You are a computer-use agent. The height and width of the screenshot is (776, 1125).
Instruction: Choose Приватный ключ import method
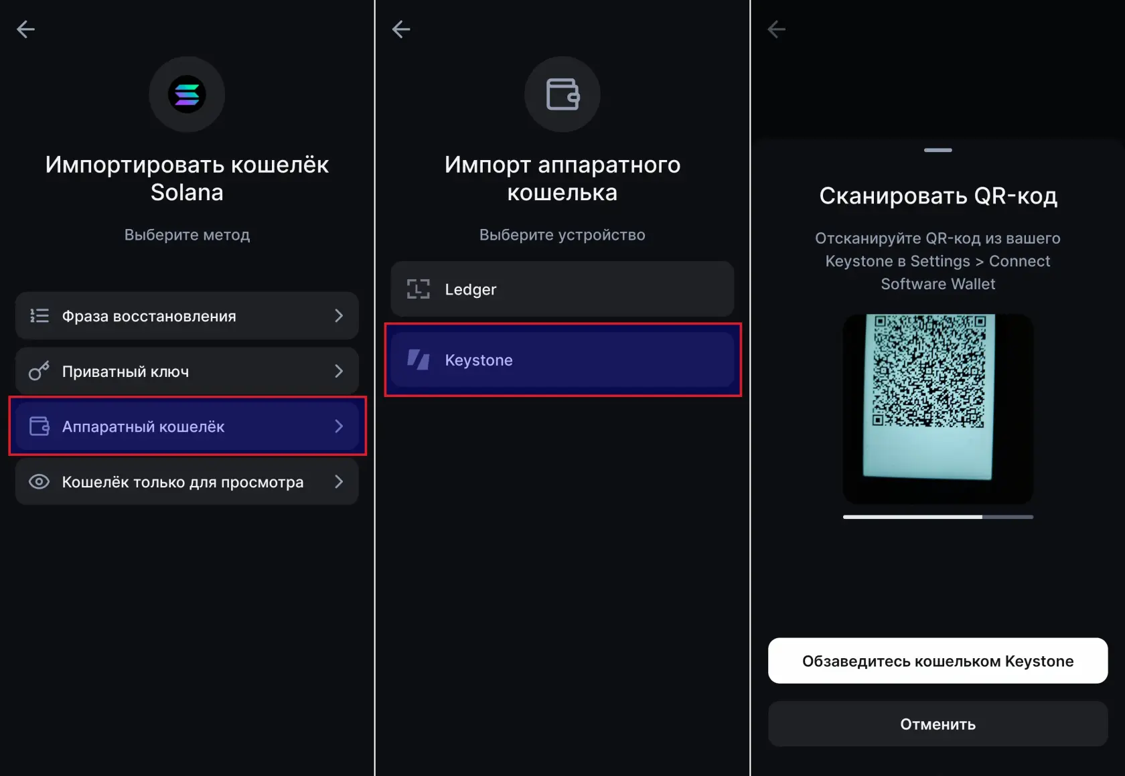(x=187, y=371)
